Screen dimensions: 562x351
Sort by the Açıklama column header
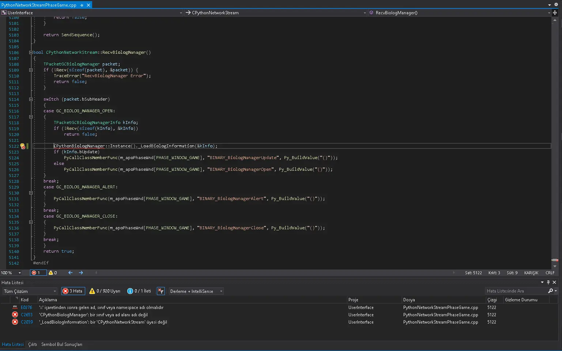pos(192,300)
